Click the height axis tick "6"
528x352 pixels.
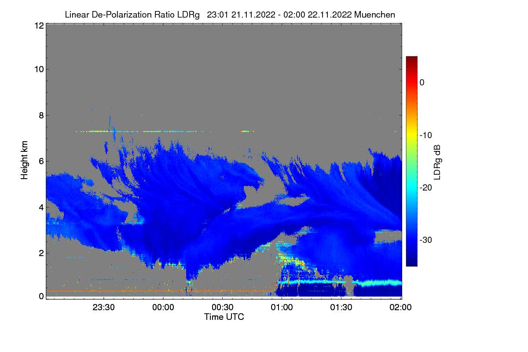point(40,161)
